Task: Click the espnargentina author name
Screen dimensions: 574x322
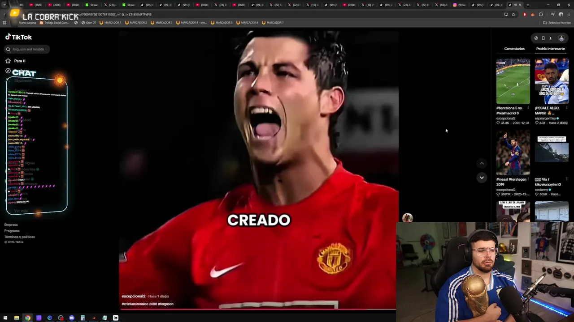Action: 545,118
